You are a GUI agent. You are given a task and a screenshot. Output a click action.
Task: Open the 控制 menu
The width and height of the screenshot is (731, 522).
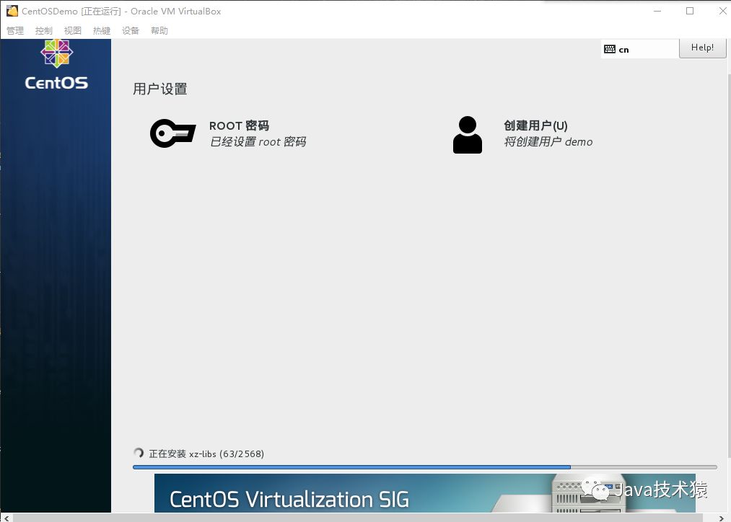click(x=44, y=31)
